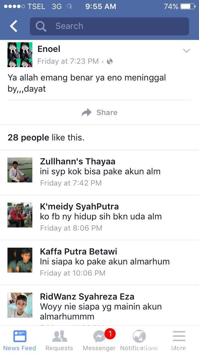Open the 28 people like this list

tap(46, 137)
